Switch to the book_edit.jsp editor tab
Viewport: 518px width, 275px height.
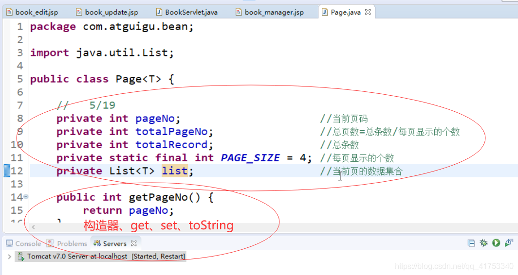coord(32,12)
